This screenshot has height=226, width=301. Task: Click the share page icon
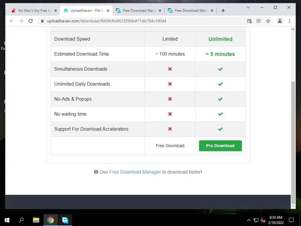click(x=259, y=21)
